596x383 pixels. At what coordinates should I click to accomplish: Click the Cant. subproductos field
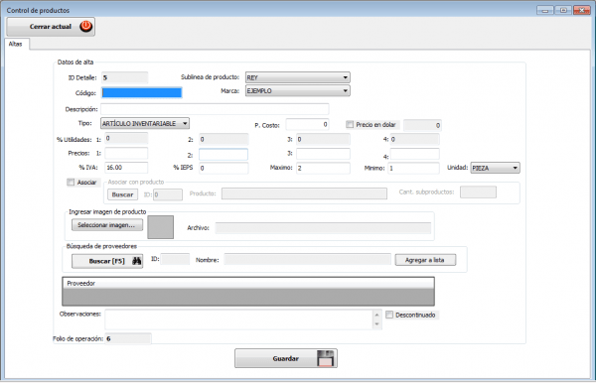478,192
